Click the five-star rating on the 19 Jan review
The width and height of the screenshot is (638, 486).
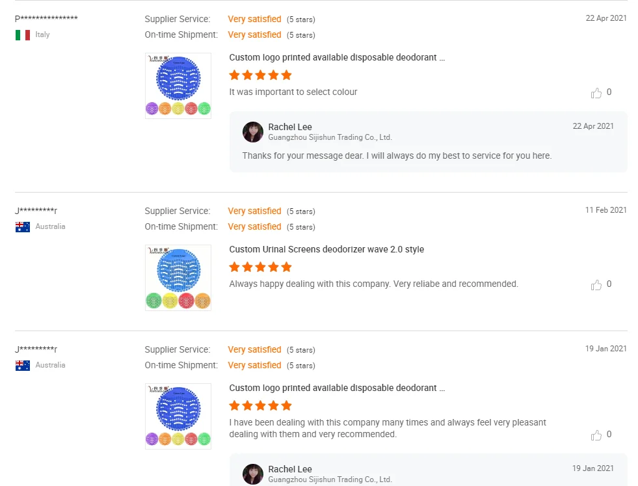click(x=260, y=406)
